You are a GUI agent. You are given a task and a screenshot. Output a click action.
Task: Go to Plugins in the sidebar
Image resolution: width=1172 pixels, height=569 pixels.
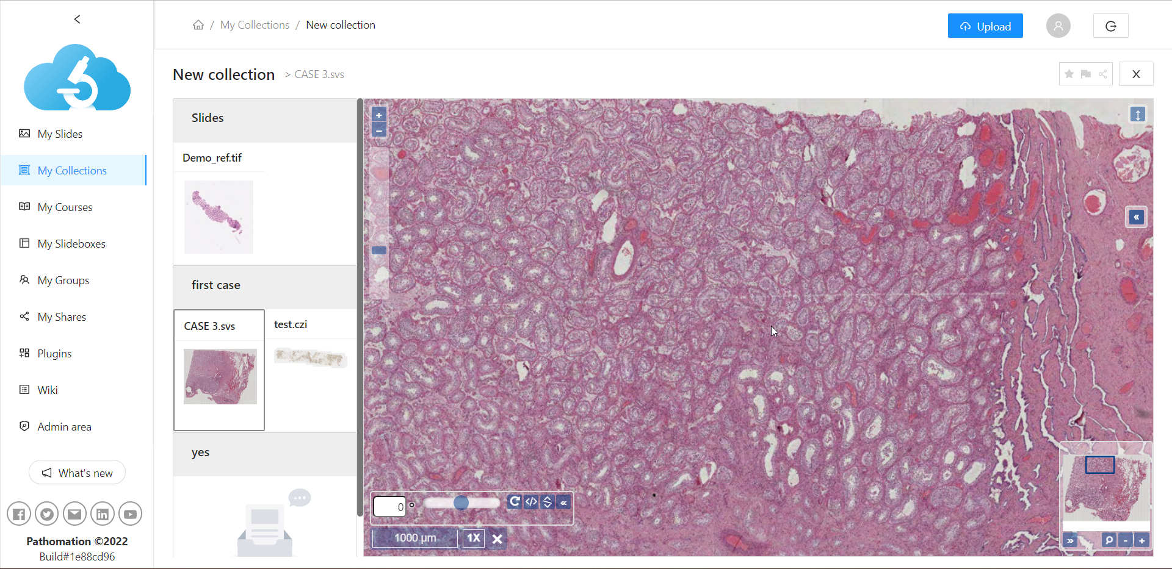pyautogui.click(x=54, y=353)
